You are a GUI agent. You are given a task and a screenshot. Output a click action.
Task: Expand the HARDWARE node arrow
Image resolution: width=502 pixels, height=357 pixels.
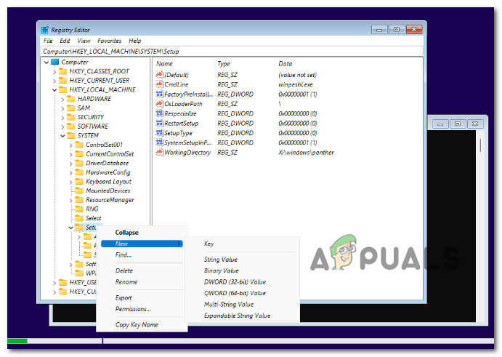tap(62, 99)
